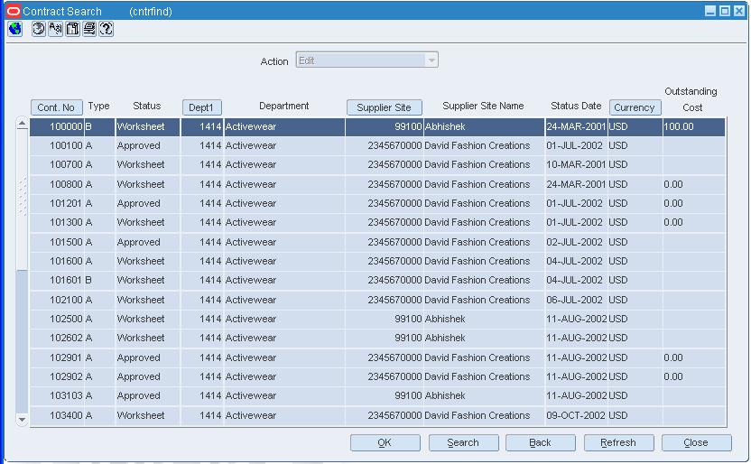Click Approved status in row 100100
Viewport: 751px width, 464px height.
pyautogui.click(x=147, y=145)
